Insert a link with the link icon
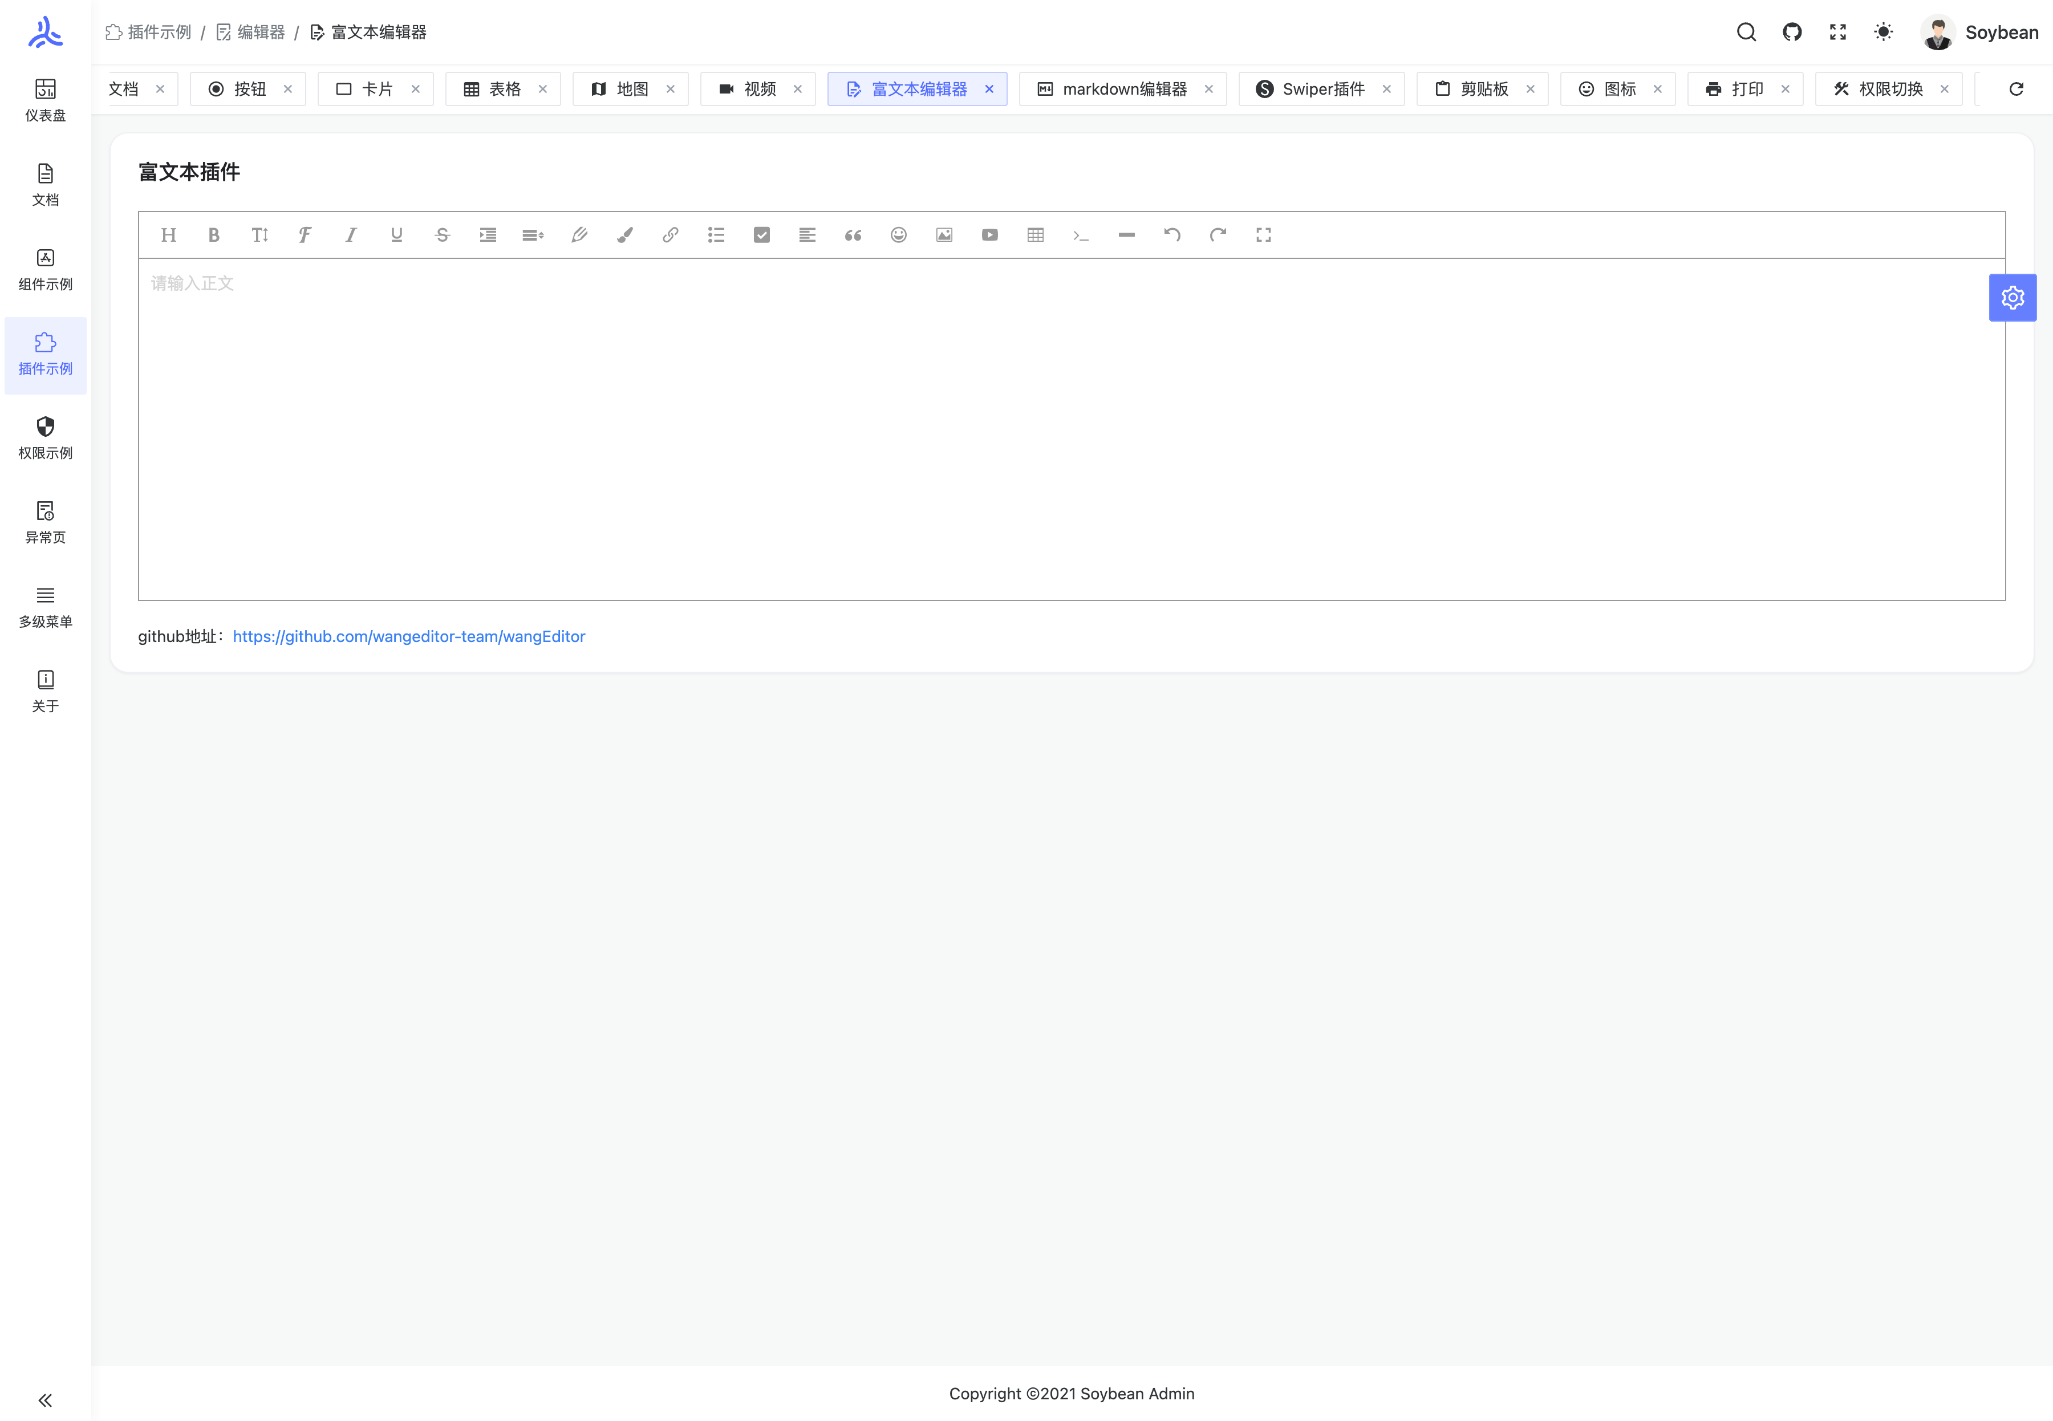This screenshot has width=2053, height=1421. [x=671, y=235]
